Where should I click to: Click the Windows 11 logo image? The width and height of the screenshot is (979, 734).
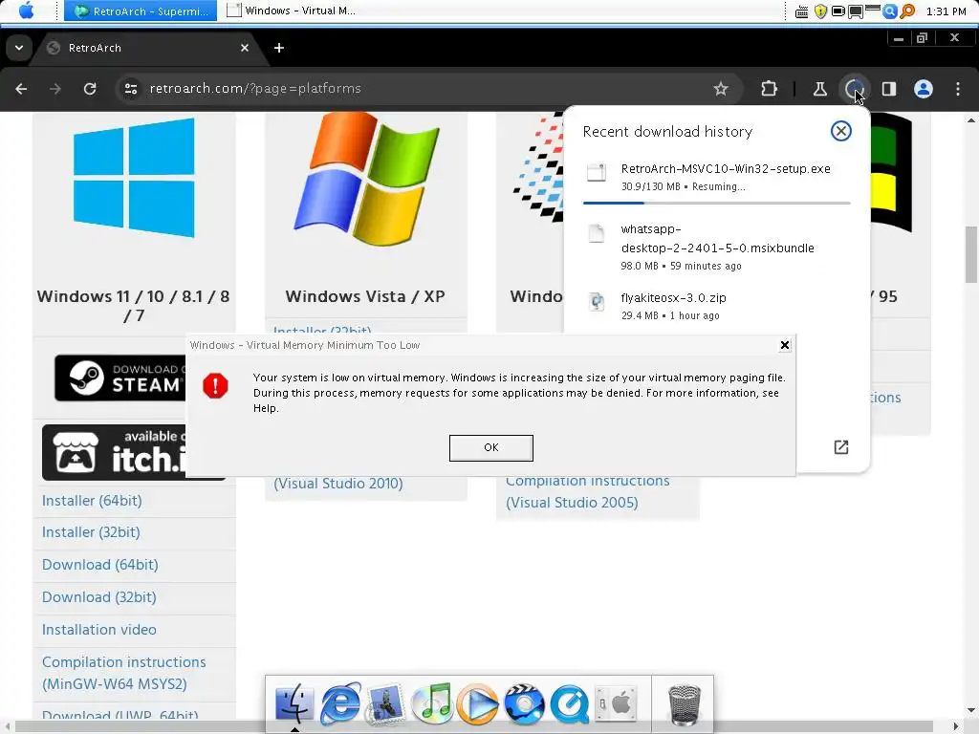(134, 178)
